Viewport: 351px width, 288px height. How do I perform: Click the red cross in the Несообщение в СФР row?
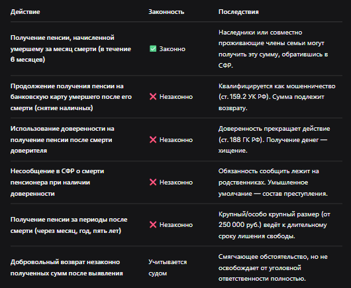(153, 182)
